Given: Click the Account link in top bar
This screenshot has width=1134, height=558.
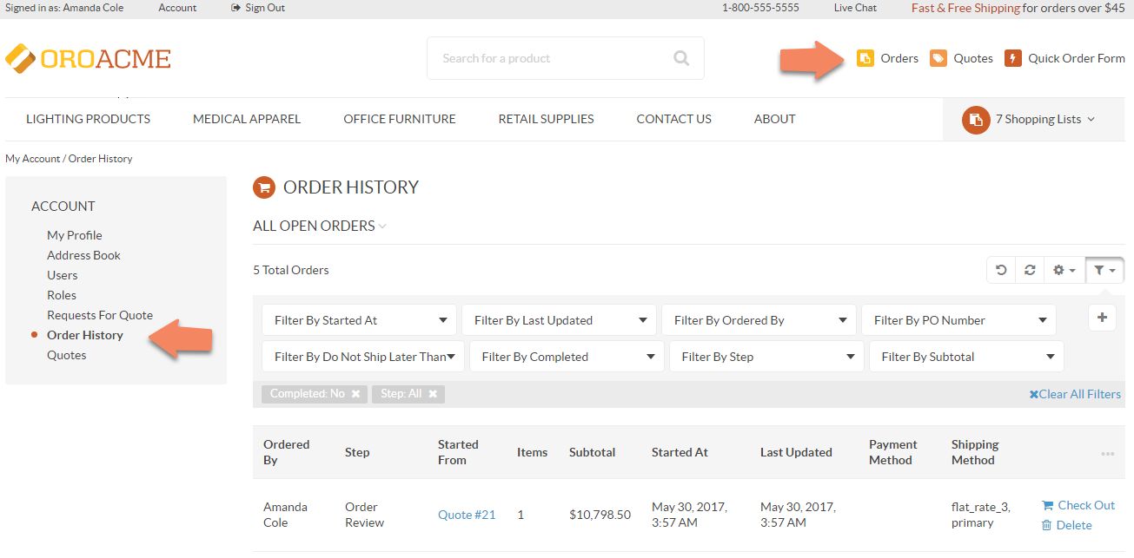Looking at the screenshot, I should [x=177, y=8].
